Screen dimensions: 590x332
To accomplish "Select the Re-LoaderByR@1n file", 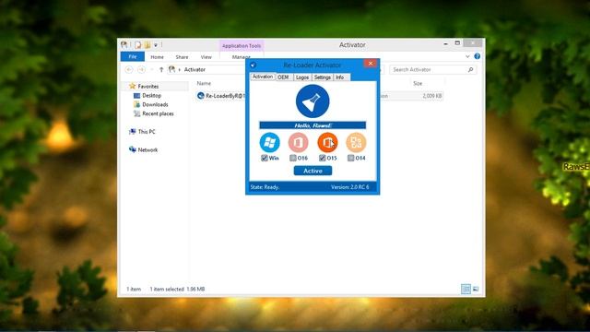I will point(225,96).
